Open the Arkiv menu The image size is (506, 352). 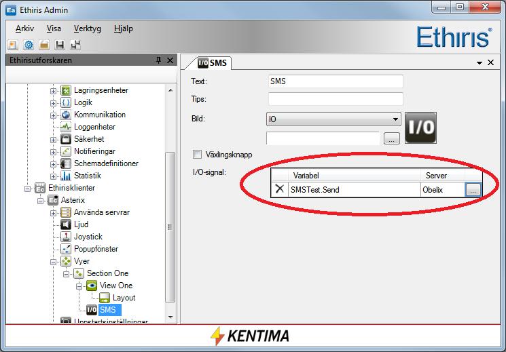24,28
